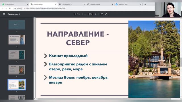
Task: Open site info icon beside Файл
Action: (15, 8)
